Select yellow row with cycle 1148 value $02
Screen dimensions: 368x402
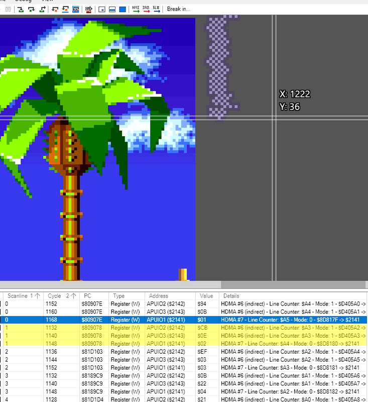click(x=184, y=344)
